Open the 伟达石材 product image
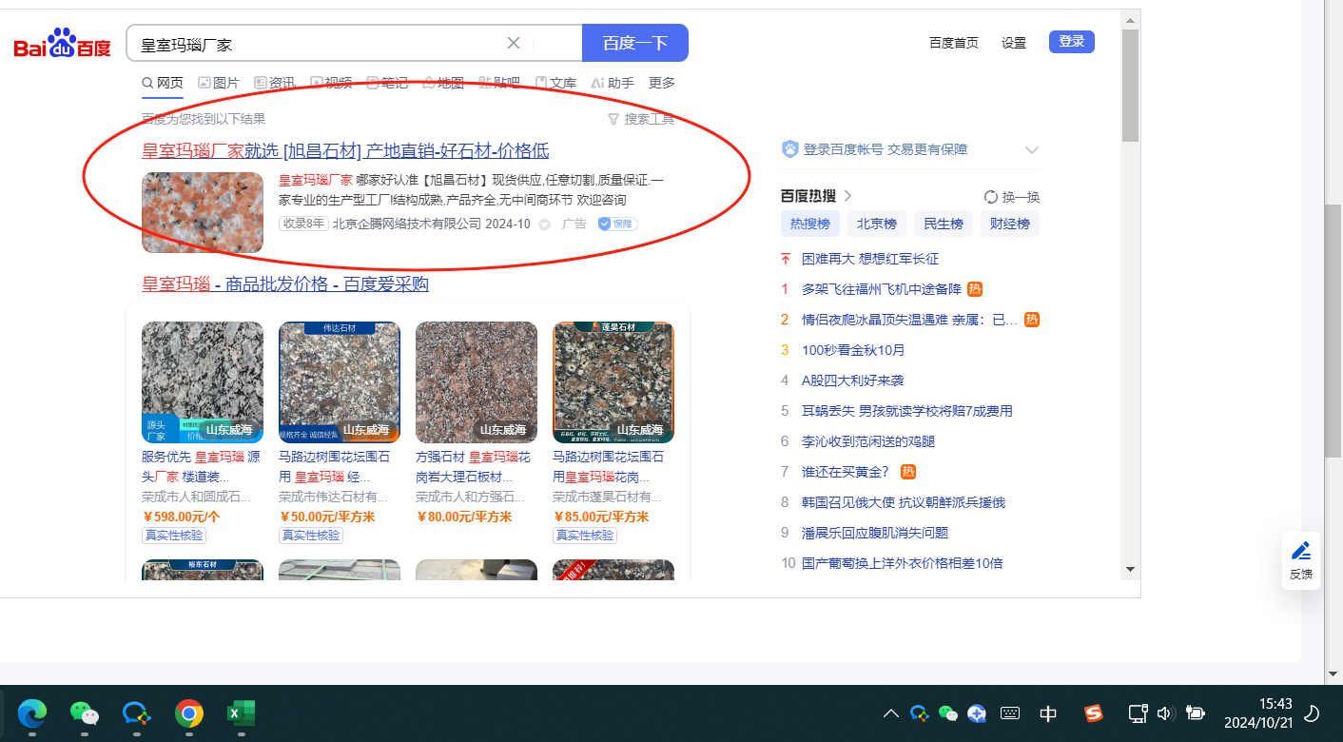Image resolution: width=1343 pixels, height=742 pixels. coord(340,382)
